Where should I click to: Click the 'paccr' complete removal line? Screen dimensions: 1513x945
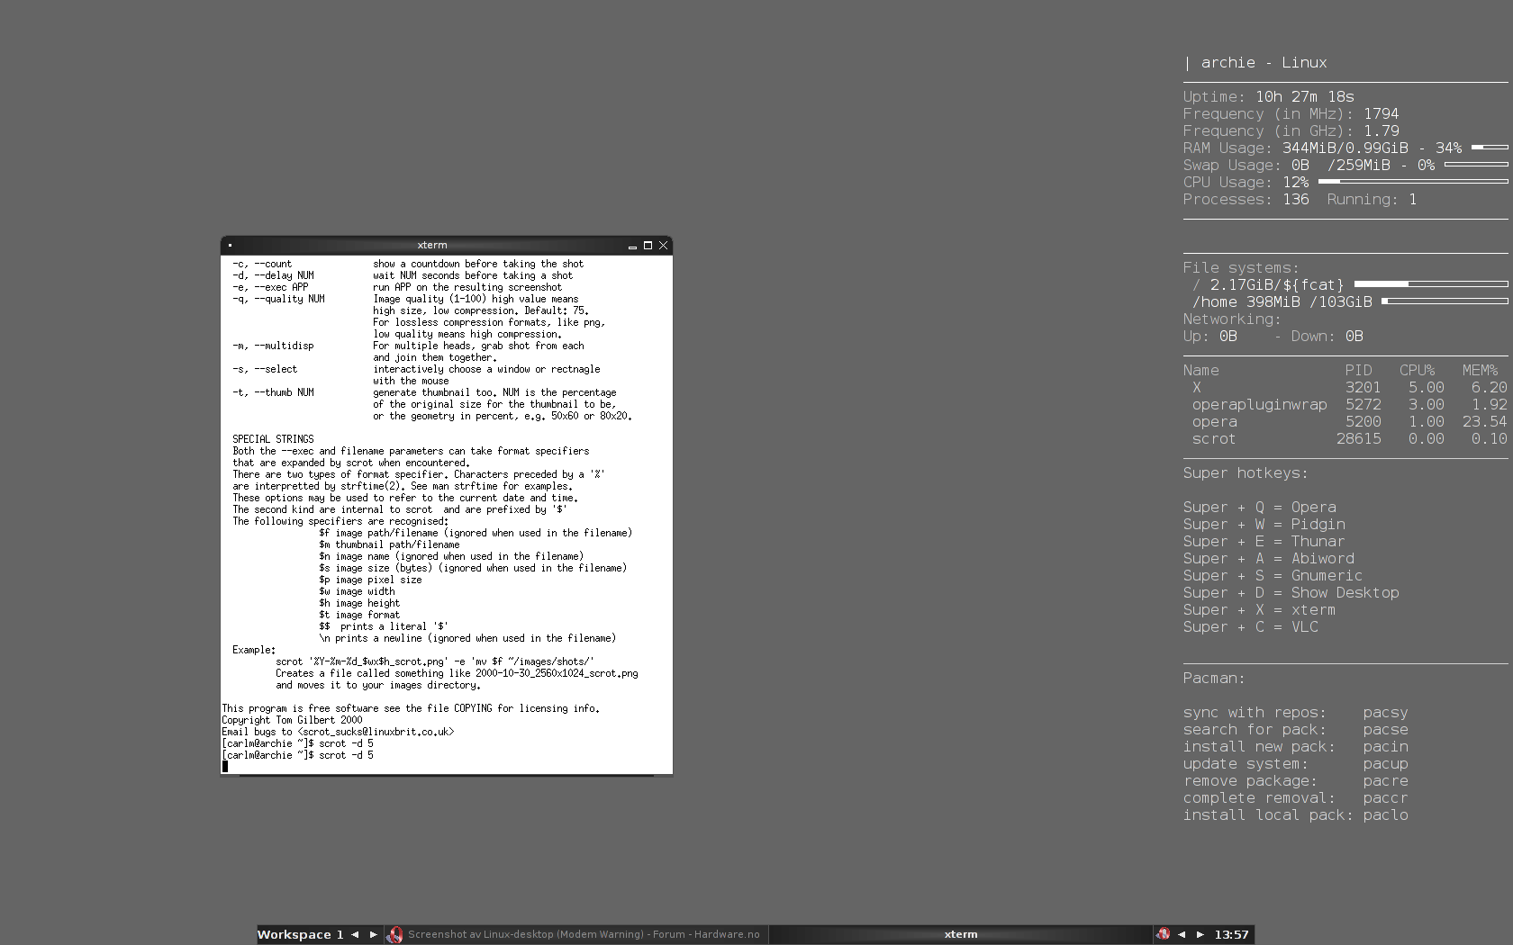click(x=1295, y=798)
